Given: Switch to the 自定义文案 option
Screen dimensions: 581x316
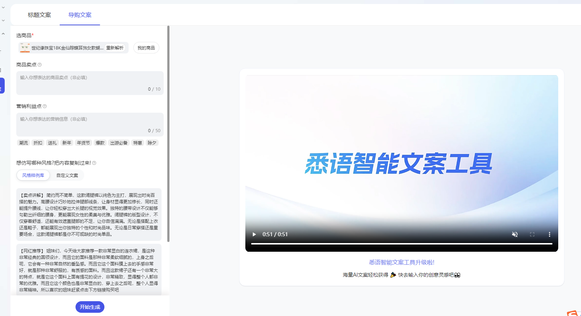Looking at the screenshot, I should pyautogui.click(x=67, y=176).
